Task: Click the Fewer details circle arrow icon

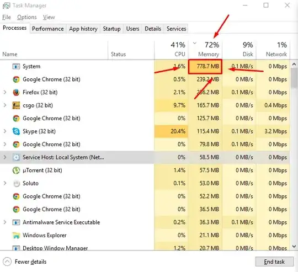Action: (x=7, y=262)
